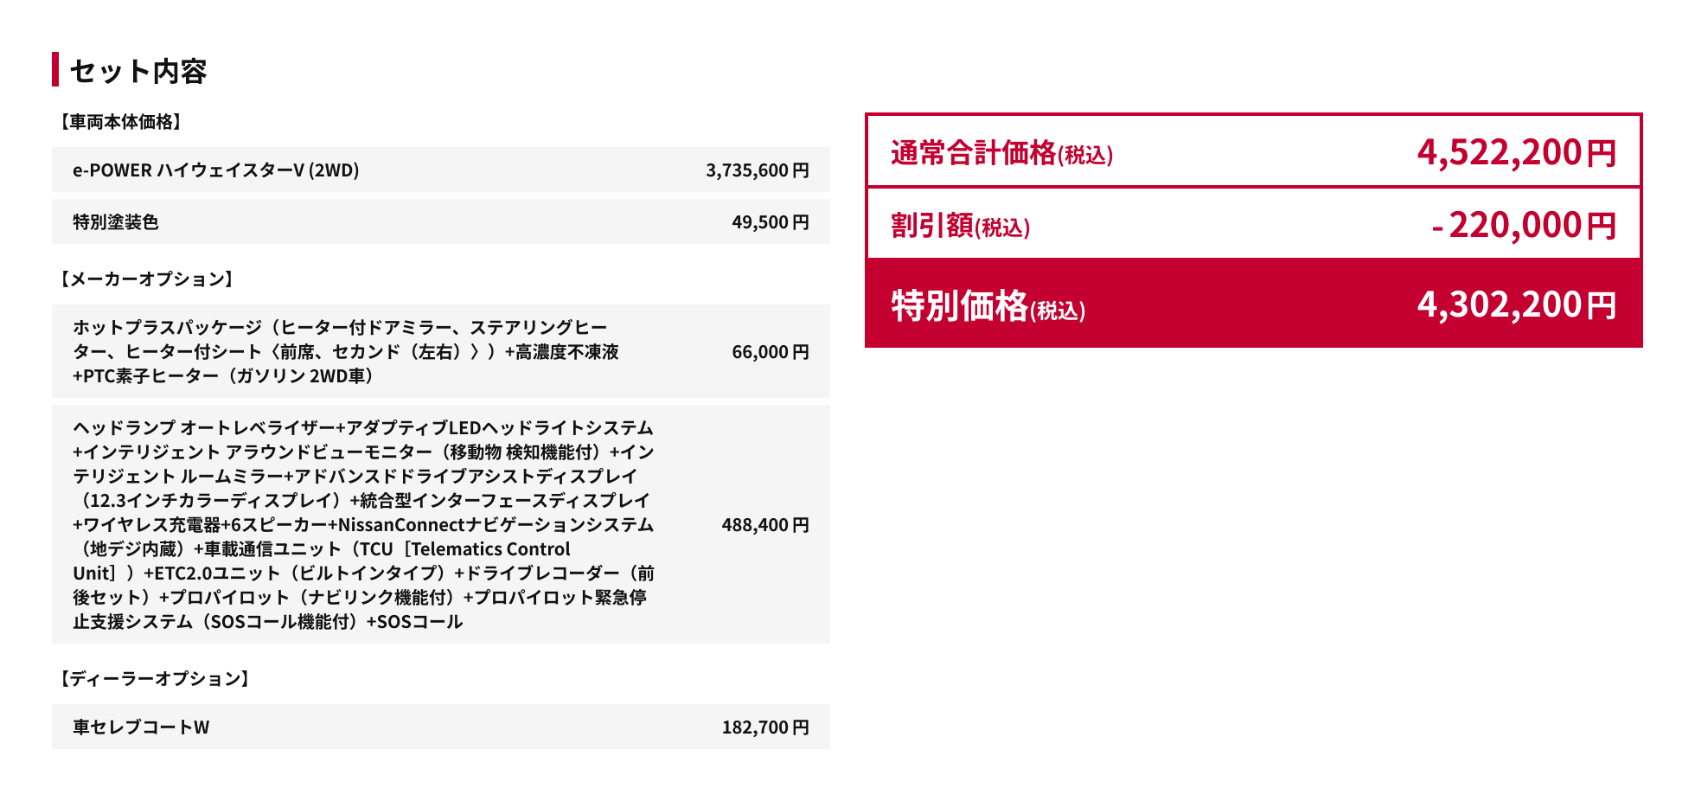1695x801 pixels.
Task: Click the 通常合計価格(税込) label
Action: coord(1001,154)
